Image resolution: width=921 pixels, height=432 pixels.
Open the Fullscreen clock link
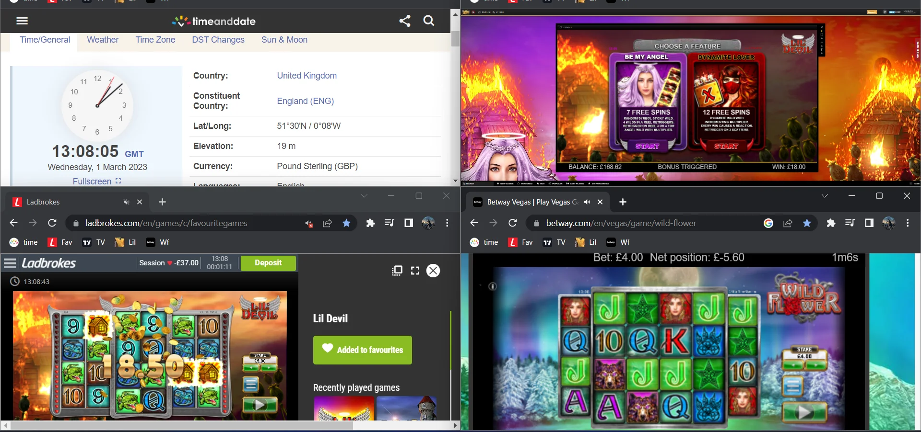point(97,181)
